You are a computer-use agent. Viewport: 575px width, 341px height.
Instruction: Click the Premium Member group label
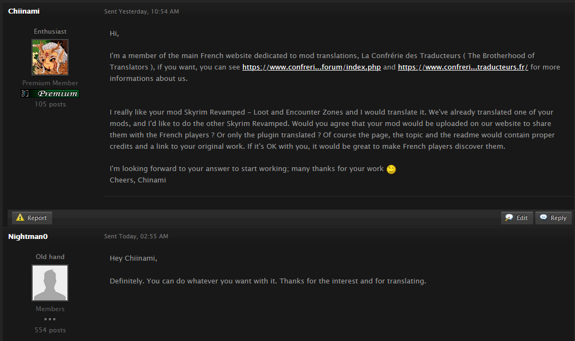pyautogui.click(x=50, y=83)
